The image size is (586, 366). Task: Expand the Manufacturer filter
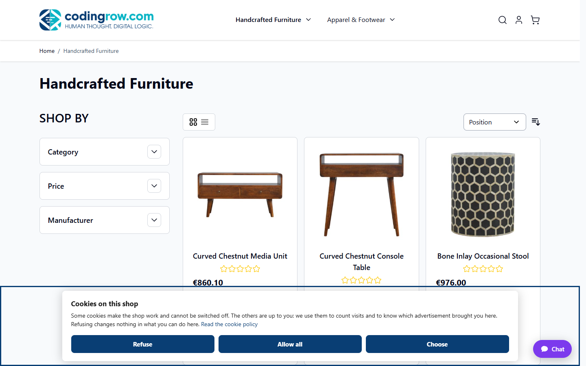coord(105,220)
